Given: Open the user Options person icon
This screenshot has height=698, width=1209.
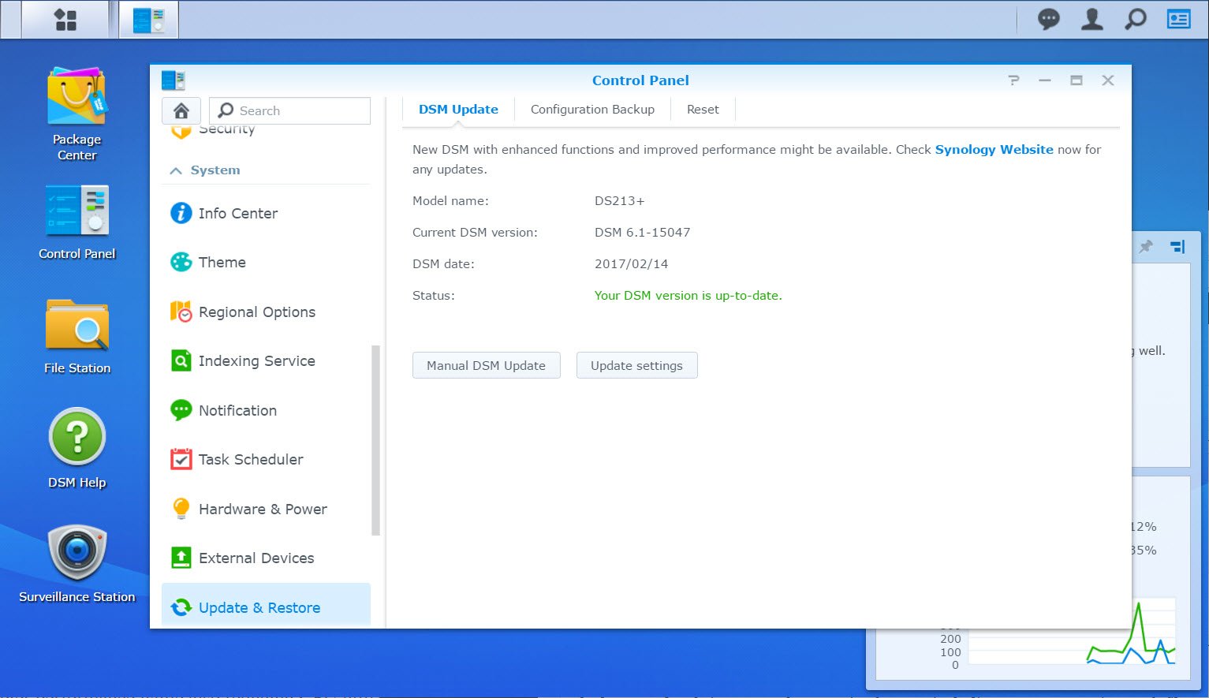Looking at the screenshot, I should 1091,19.
